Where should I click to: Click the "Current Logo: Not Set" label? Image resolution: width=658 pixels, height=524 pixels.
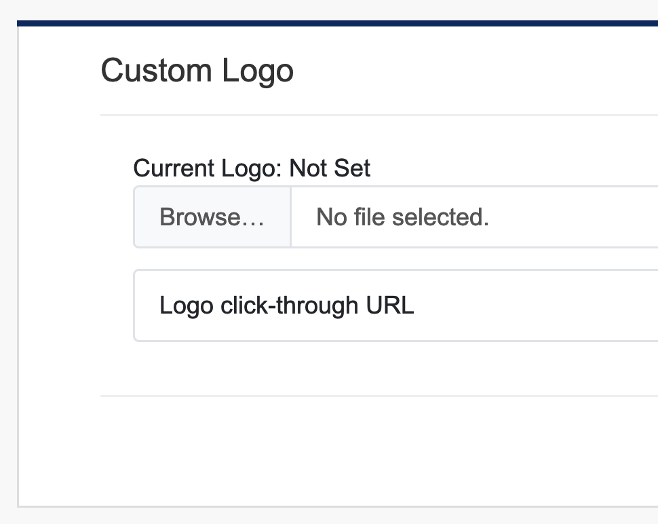pos(252,168)
